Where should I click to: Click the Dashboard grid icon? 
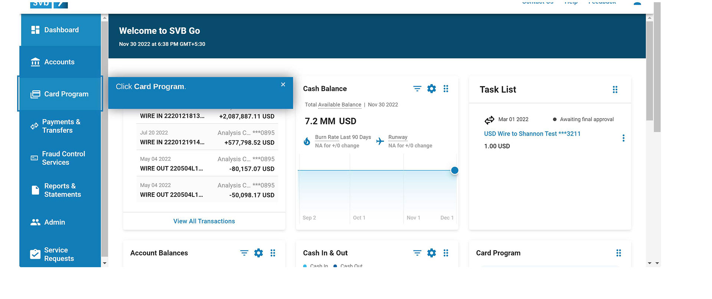(x=35, y=30)
